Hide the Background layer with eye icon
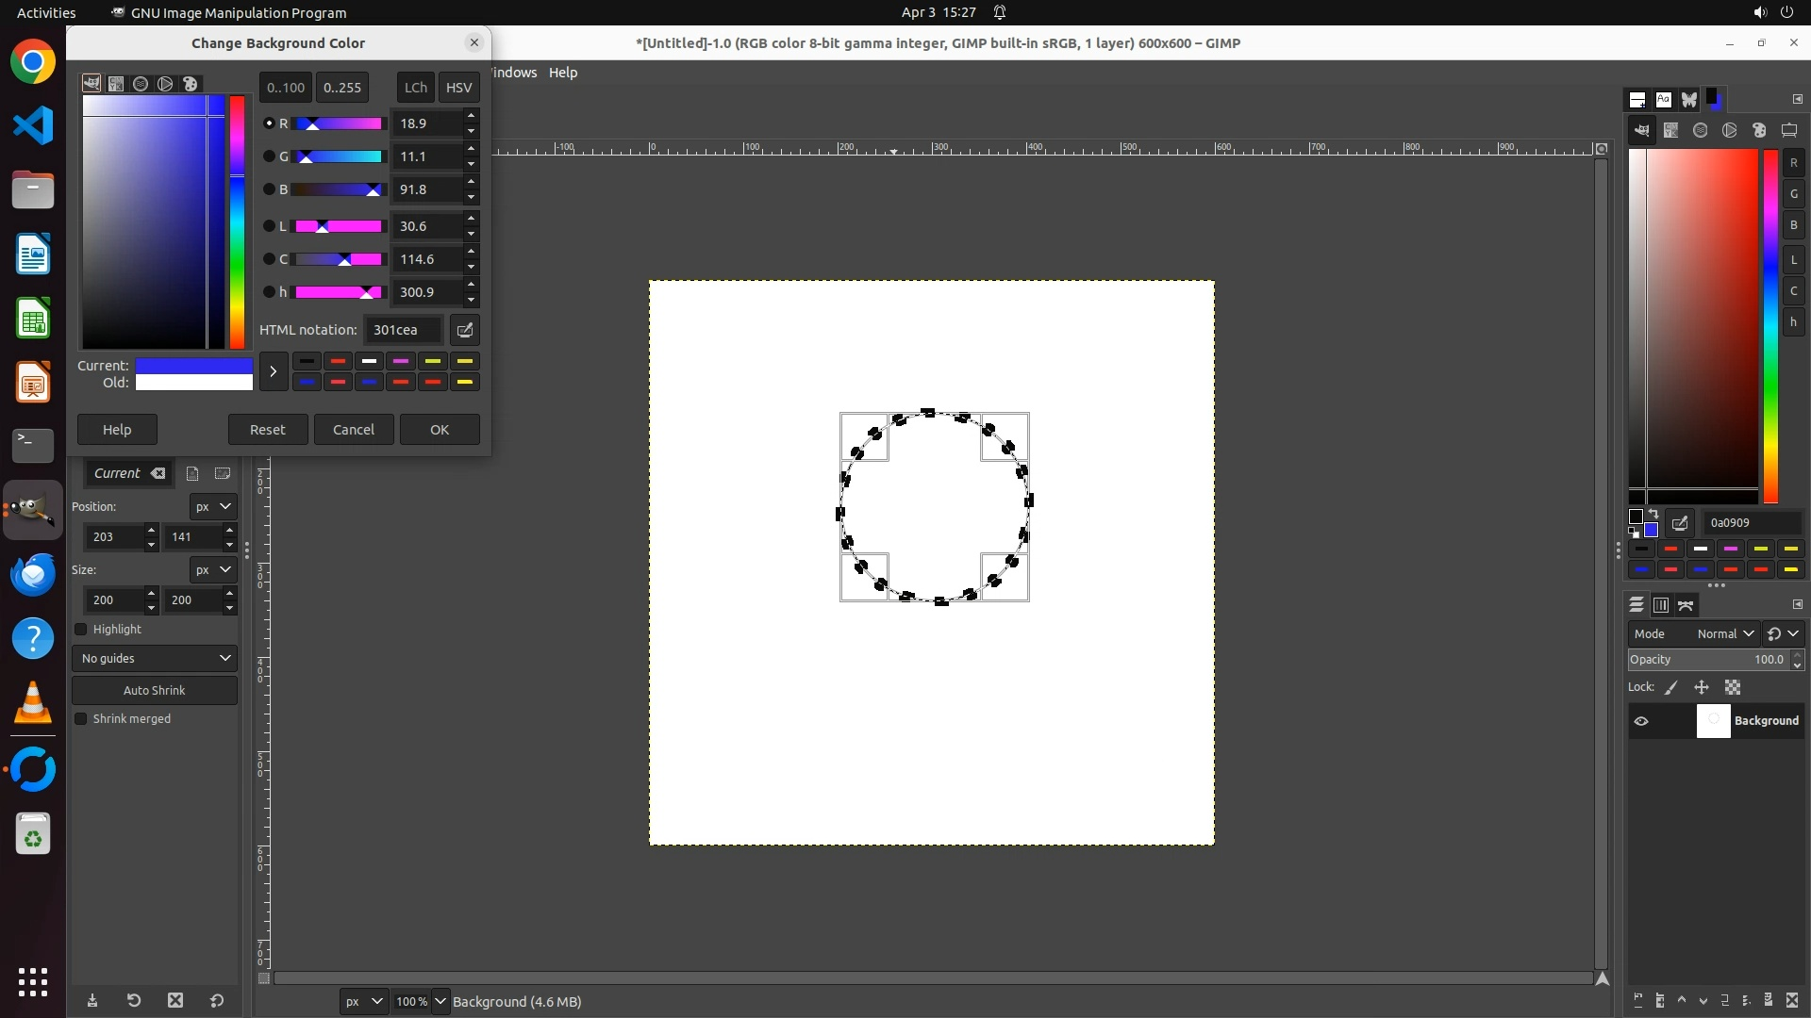 [1641, 721]
